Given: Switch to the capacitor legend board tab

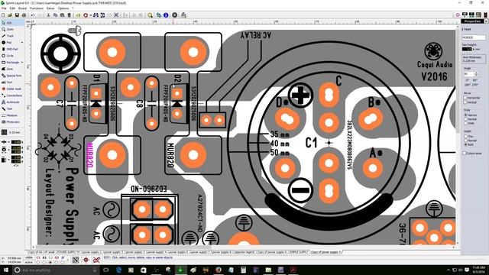Looking at the screenshot, I should pyautogui.click(x=244, y=252).
